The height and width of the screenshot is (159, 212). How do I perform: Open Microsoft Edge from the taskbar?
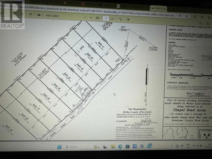(120, 146)
